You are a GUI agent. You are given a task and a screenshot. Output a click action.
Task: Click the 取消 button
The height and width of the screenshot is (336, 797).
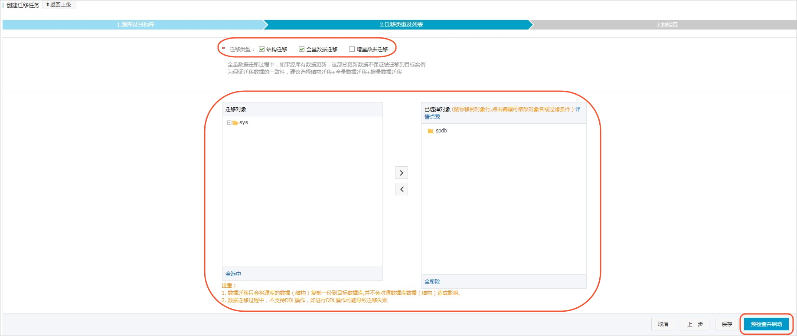(x=663, y=324)
